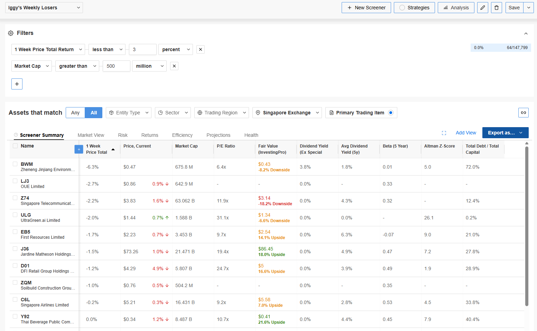Switch to the Projections tab

219,135
